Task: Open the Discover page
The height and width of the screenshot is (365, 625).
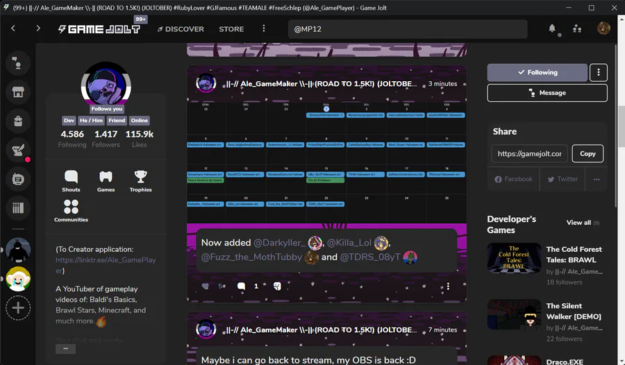Action: click(x=181, y=29)
